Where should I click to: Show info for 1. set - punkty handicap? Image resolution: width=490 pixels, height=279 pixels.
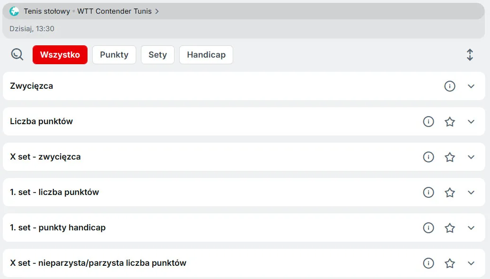(429, 228)
